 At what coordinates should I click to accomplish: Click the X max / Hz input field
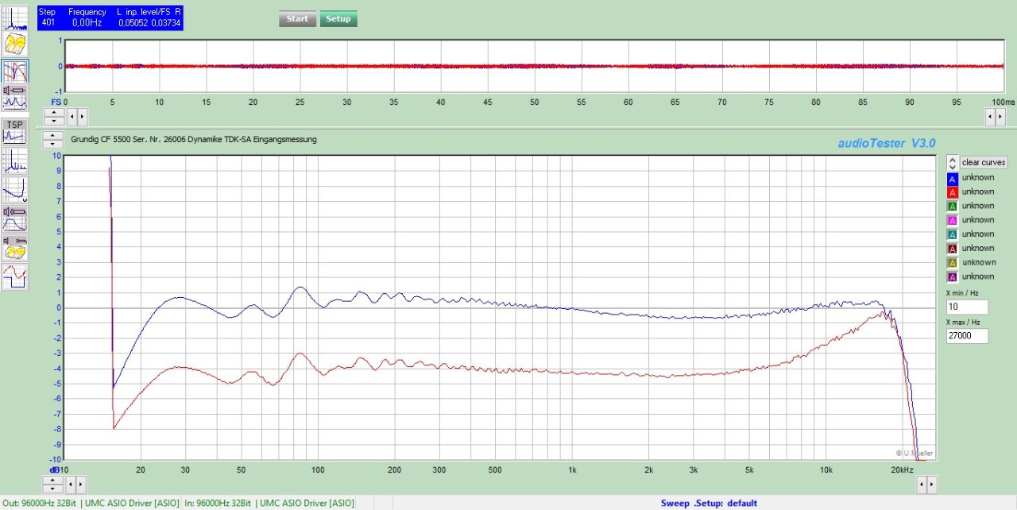pos(966,336)
